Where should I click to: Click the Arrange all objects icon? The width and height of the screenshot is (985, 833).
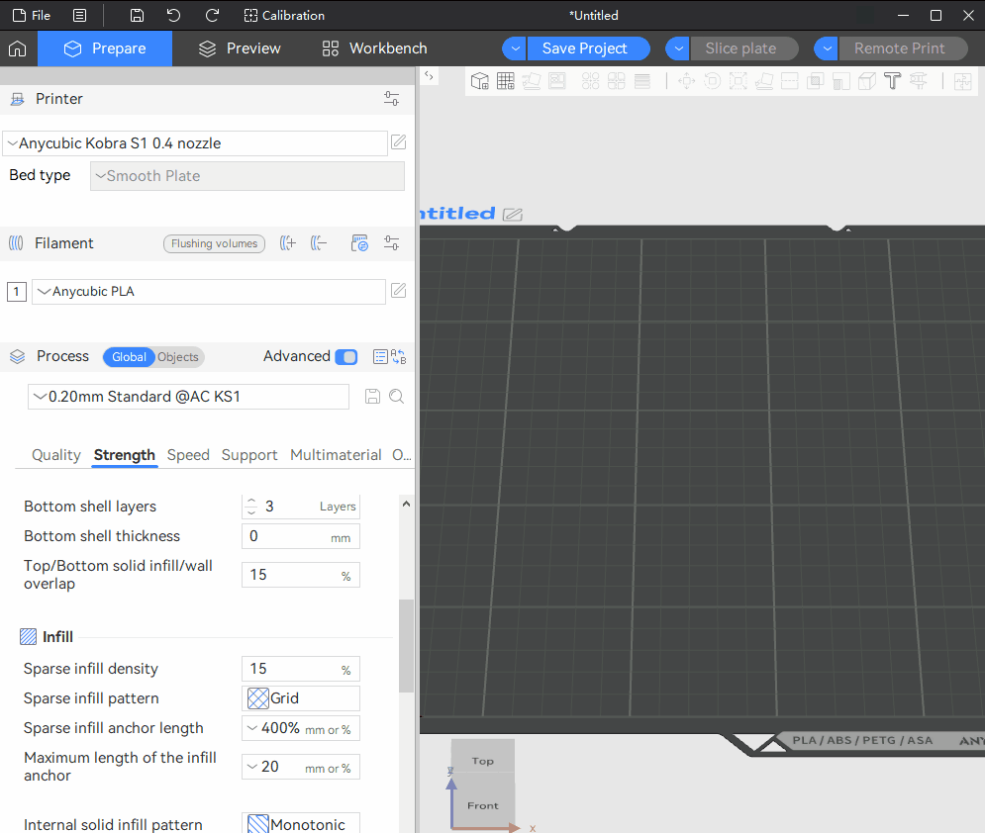tap(557, 81)
